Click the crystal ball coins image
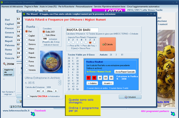Screen dimensions: 179x118 pos(51,62)
